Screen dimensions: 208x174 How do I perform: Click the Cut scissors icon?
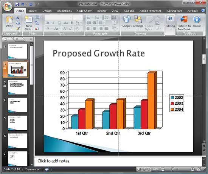point(17,17)
